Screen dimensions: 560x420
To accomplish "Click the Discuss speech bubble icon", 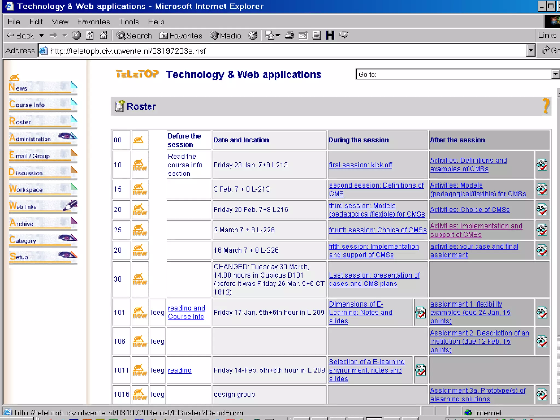I will tap(344, 35).
